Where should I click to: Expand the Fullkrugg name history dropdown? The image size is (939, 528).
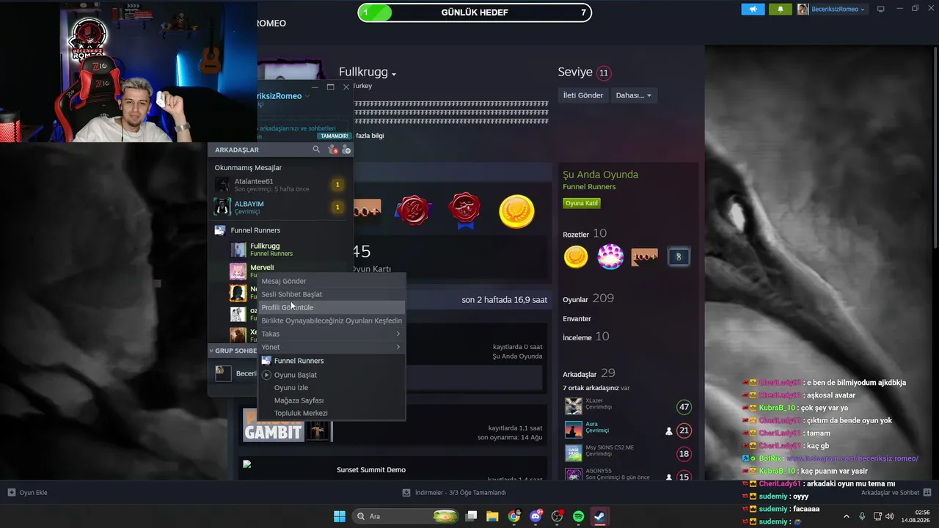point(394,74)
